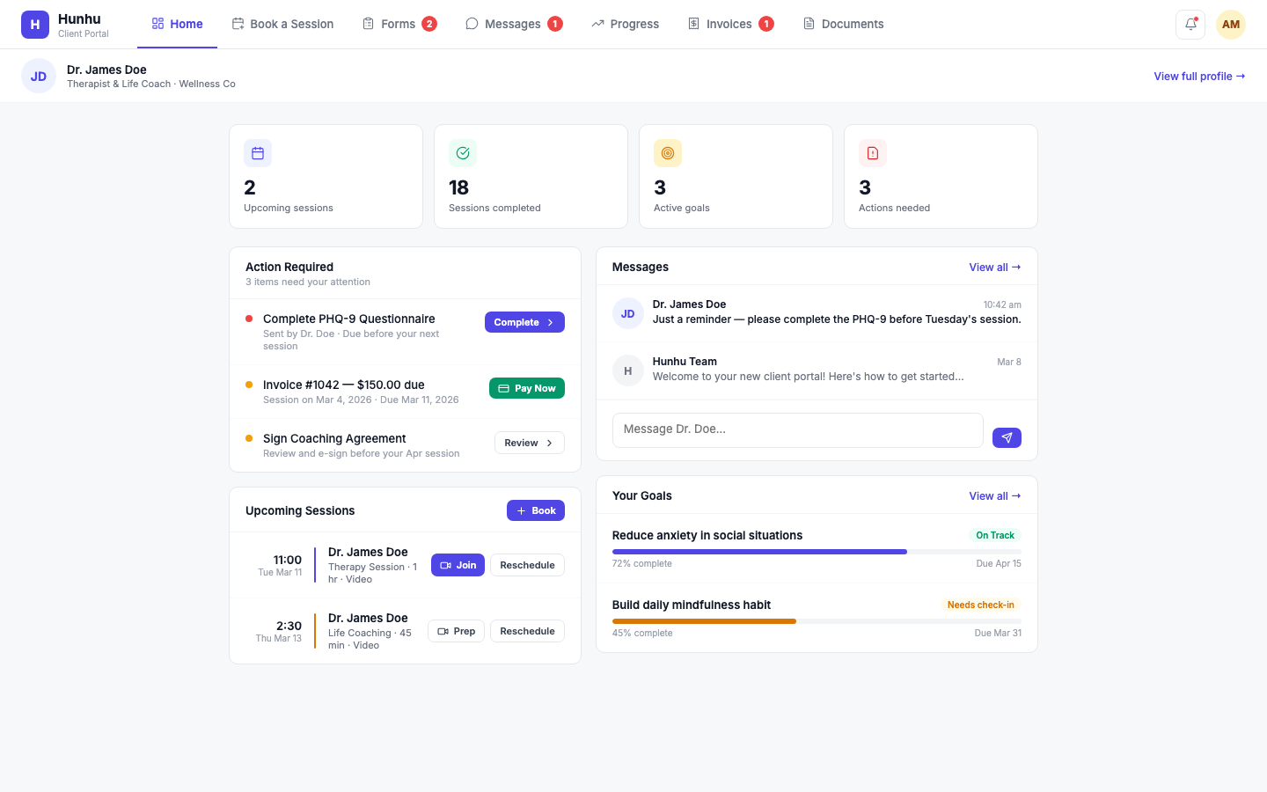Image resolution: width=1267 pixels, height=792 pixels.
Task: Focus the Message Dr. Doe input field
Action: [x=797, y=429]
